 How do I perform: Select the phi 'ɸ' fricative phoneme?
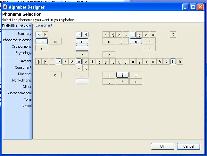pos(38,62)
